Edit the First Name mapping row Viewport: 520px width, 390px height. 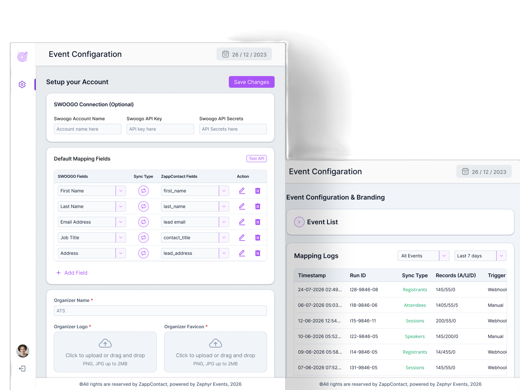coord(242,191)
